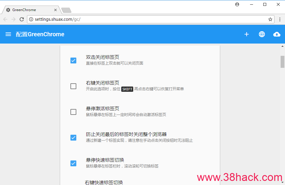
Task: Click the plus add icon in header
Action: pyautogui.click(x=247, y=34)
